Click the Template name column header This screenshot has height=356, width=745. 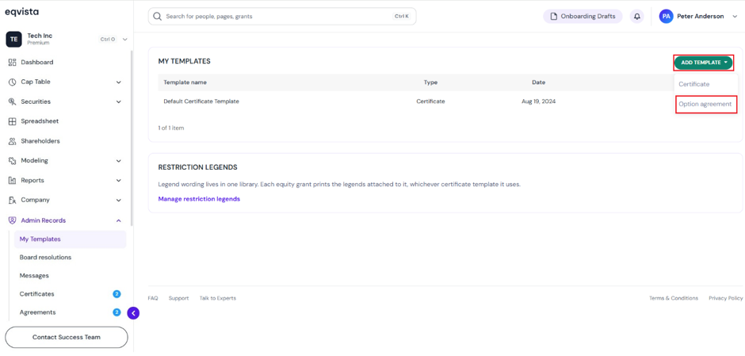pyautogui.click(x=185, y=82)
